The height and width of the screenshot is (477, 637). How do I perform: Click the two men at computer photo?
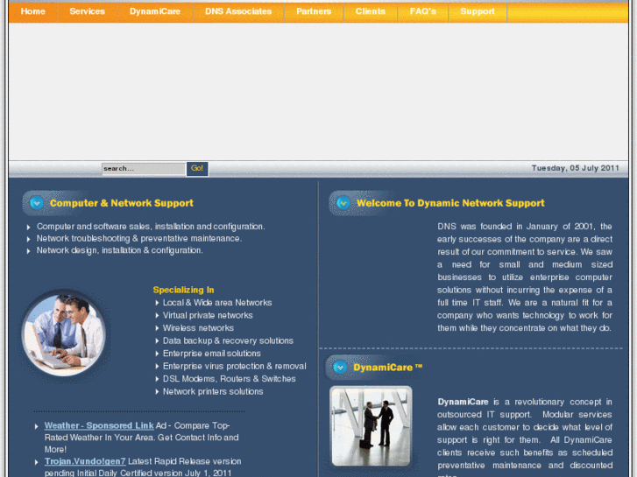[x=64, y=335]
